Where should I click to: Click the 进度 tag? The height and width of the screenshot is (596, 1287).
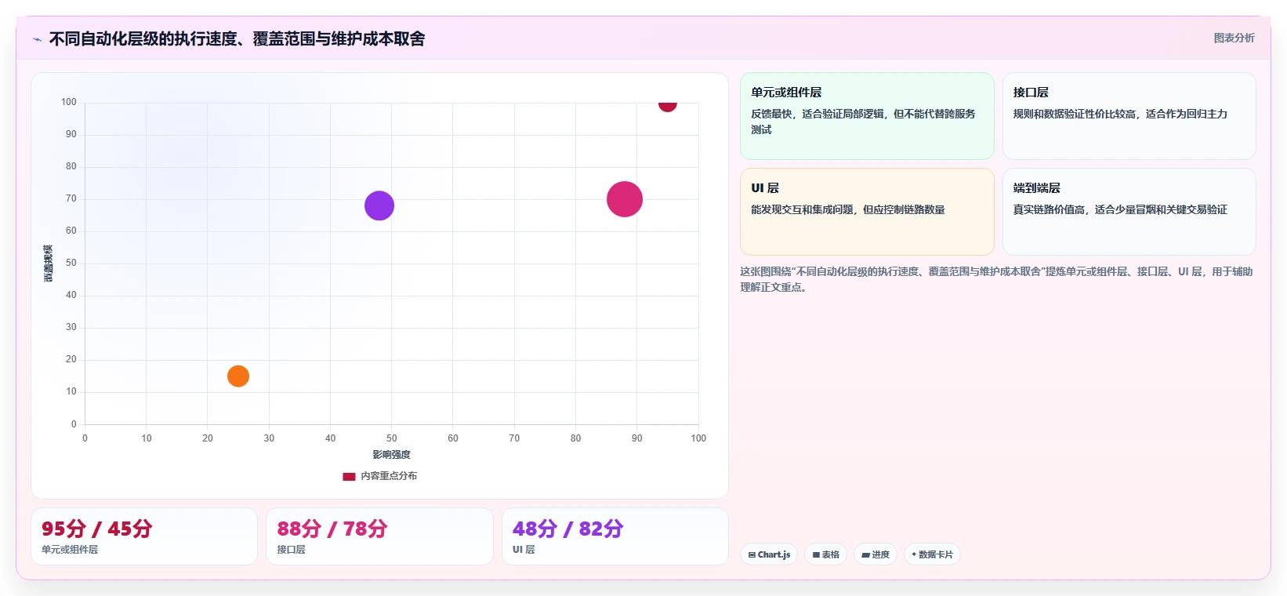[x=876, y=554]
